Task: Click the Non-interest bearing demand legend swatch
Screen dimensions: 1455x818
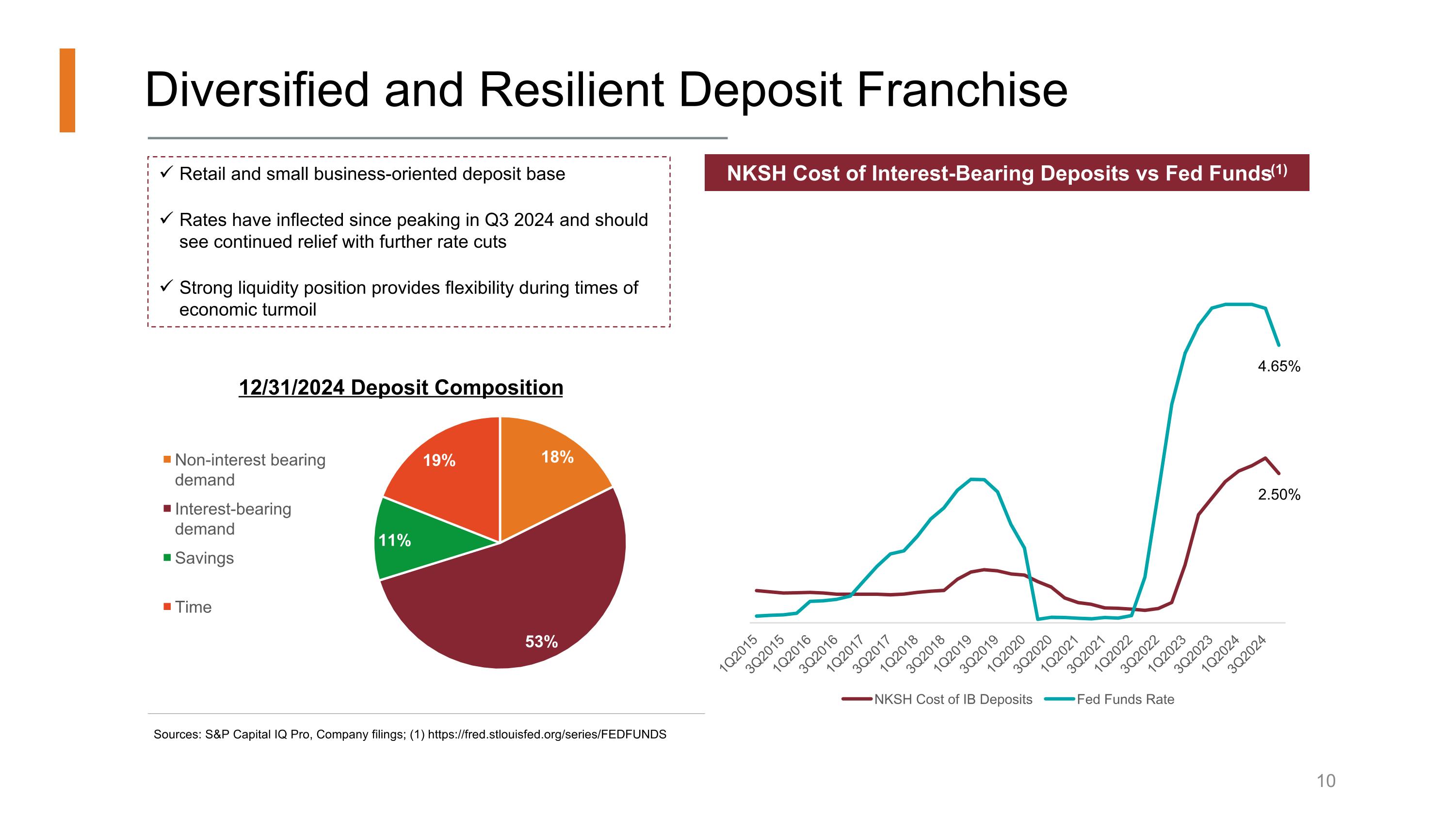Action: (x=167, y=460)
